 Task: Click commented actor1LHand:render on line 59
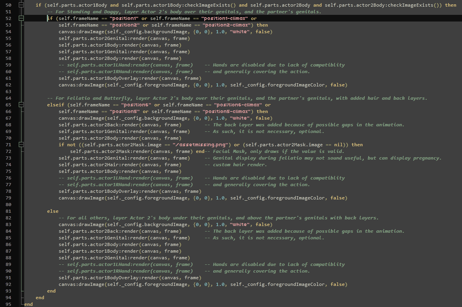[126, 65]
